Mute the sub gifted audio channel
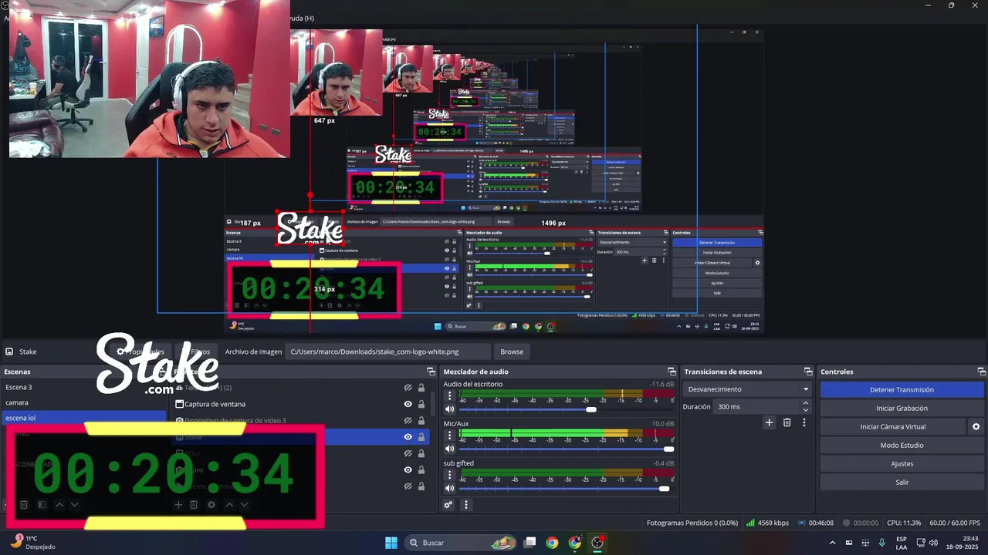Image resolution: width=988 pixels, height=555 pixels. pos(450,488)
